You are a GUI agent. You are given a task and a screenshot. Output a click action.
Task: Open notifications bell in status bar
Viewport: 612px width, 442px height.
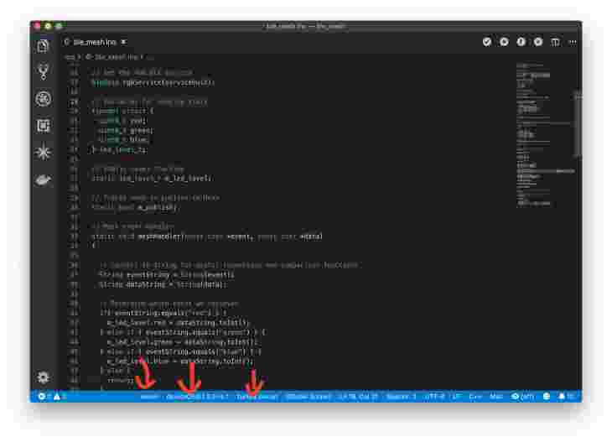[x=566, y=397]
